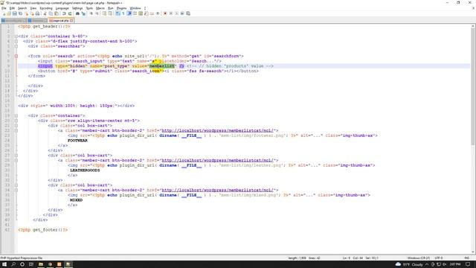Collapse the fold marker at line 21
This screenshot has width=476, height=268.
click(x=16, y=126)
